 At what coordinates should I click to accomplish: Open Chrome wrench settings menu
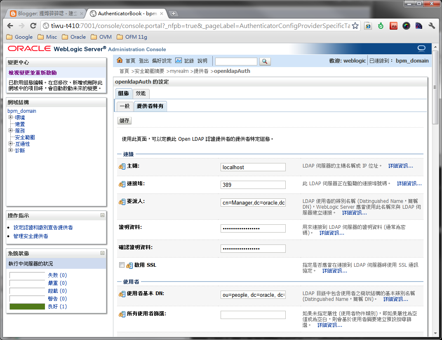click(x=432, y=26)
